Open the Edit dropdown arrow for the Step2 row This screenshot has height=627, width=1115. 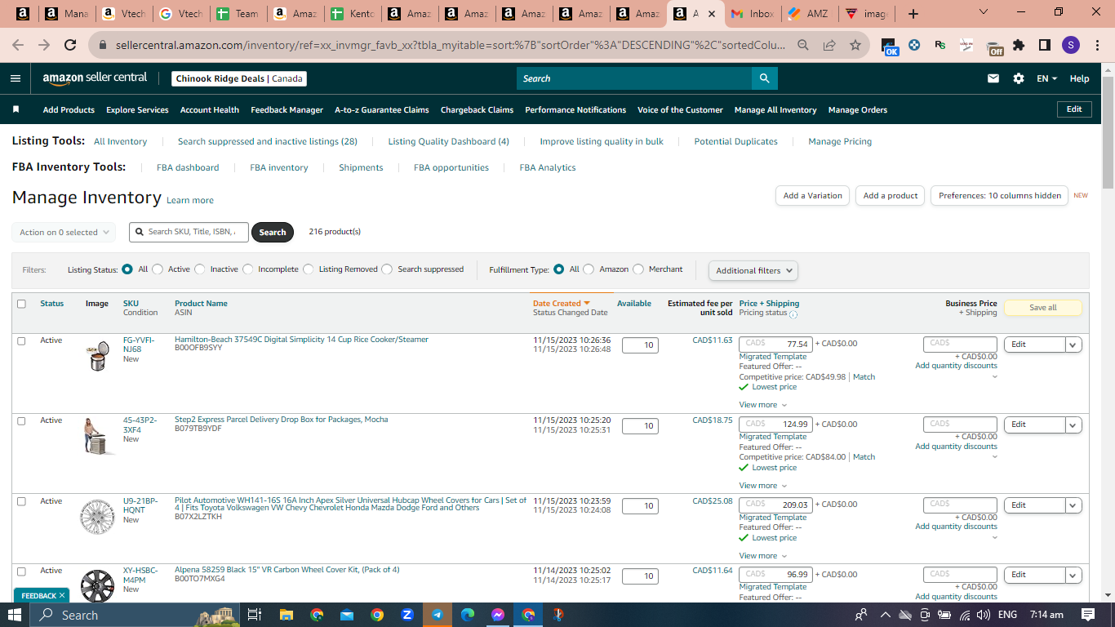tap(1073, 425)
